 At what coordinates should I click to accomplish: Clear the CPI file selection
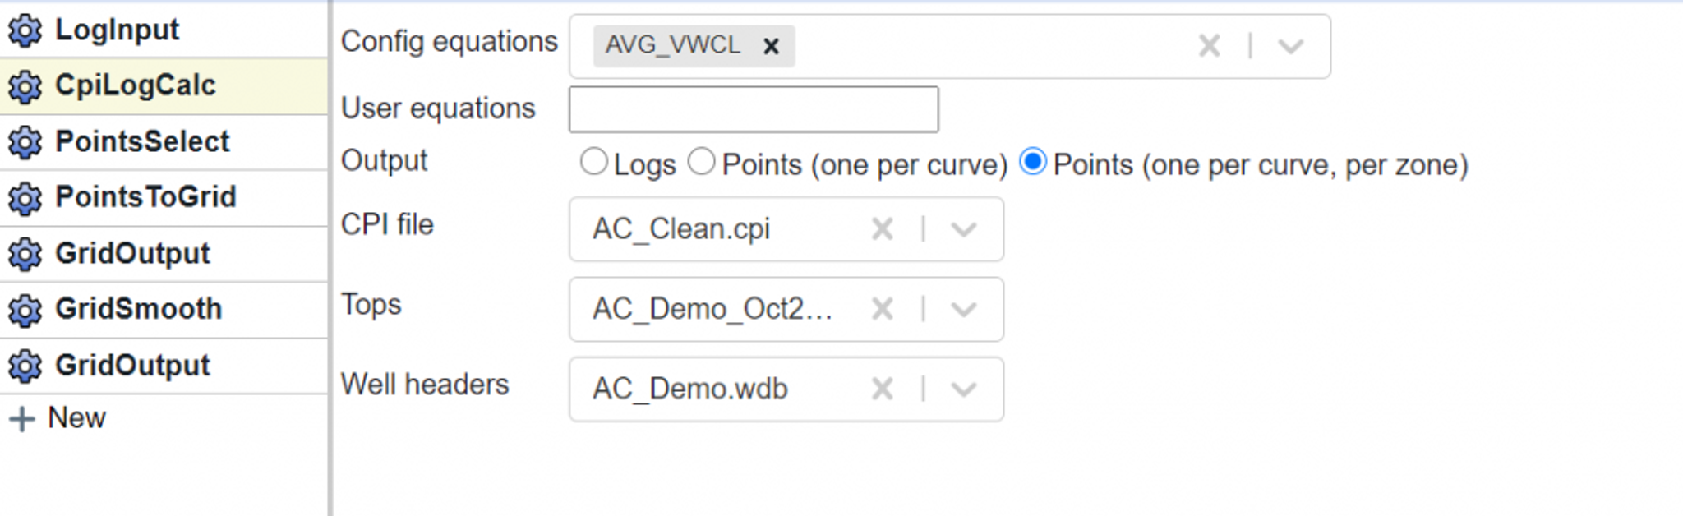coord(882,228)
